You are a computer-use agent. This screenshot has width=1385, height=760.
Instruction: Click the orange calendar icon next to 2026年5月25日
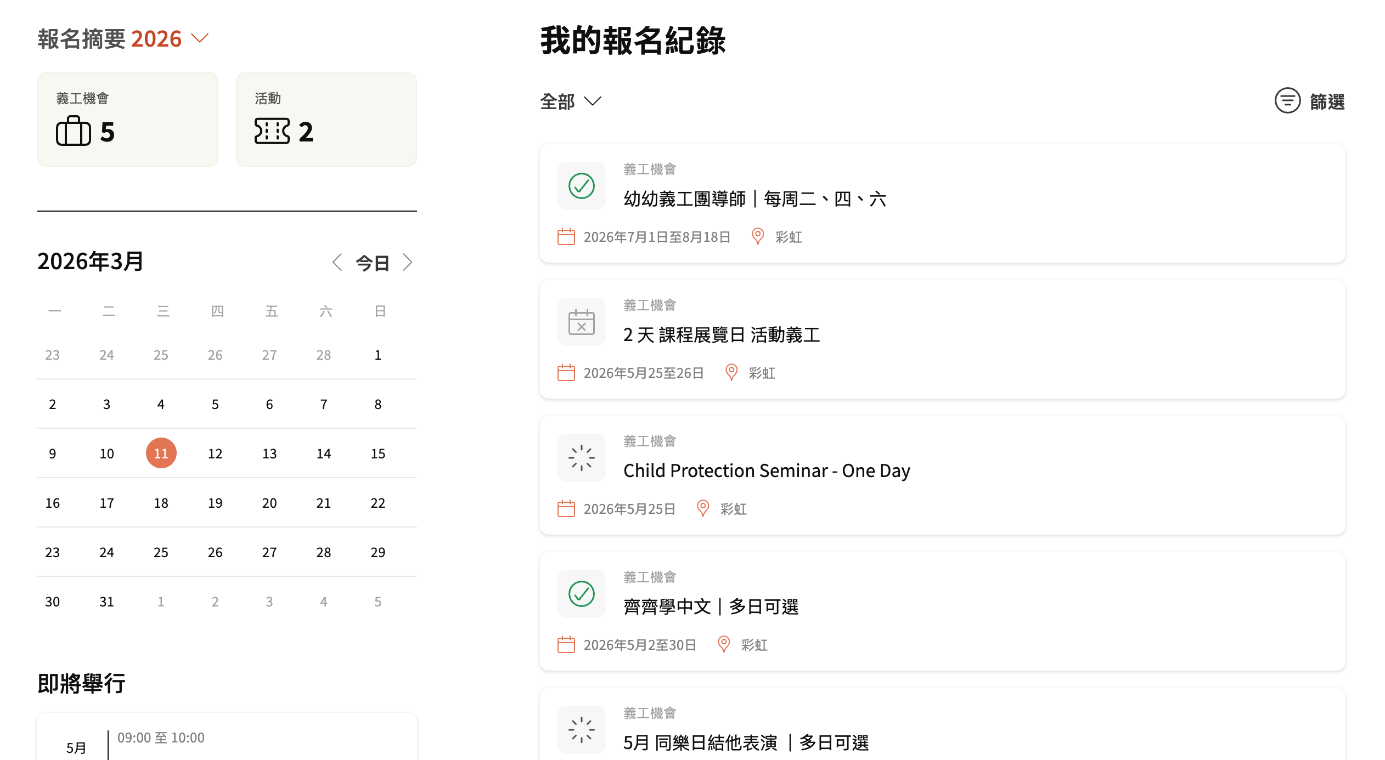point(566,508)
